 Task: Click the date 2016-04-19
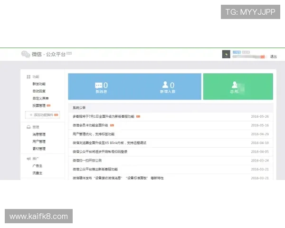pos(260,143)
